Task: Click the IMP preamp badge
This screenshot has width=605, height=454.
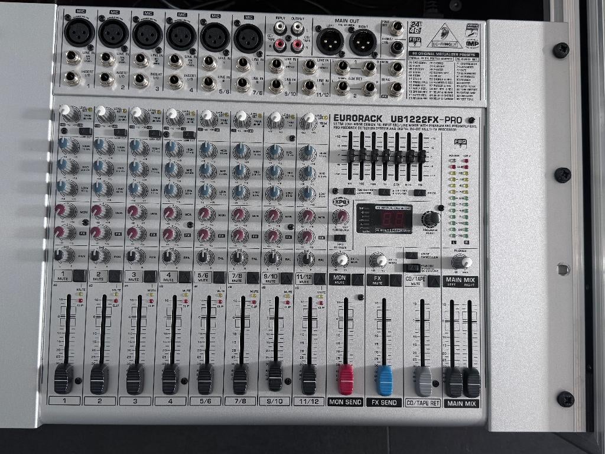Action: click(x=473, y=43)
